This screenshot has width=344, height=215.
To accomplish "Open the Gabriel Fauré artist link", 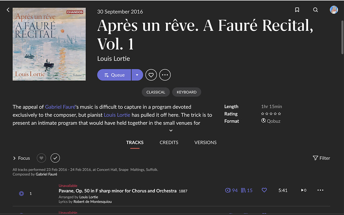I will pos(59,106).
